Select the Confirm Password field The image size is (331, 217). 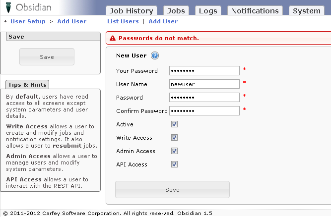[204, 111]
